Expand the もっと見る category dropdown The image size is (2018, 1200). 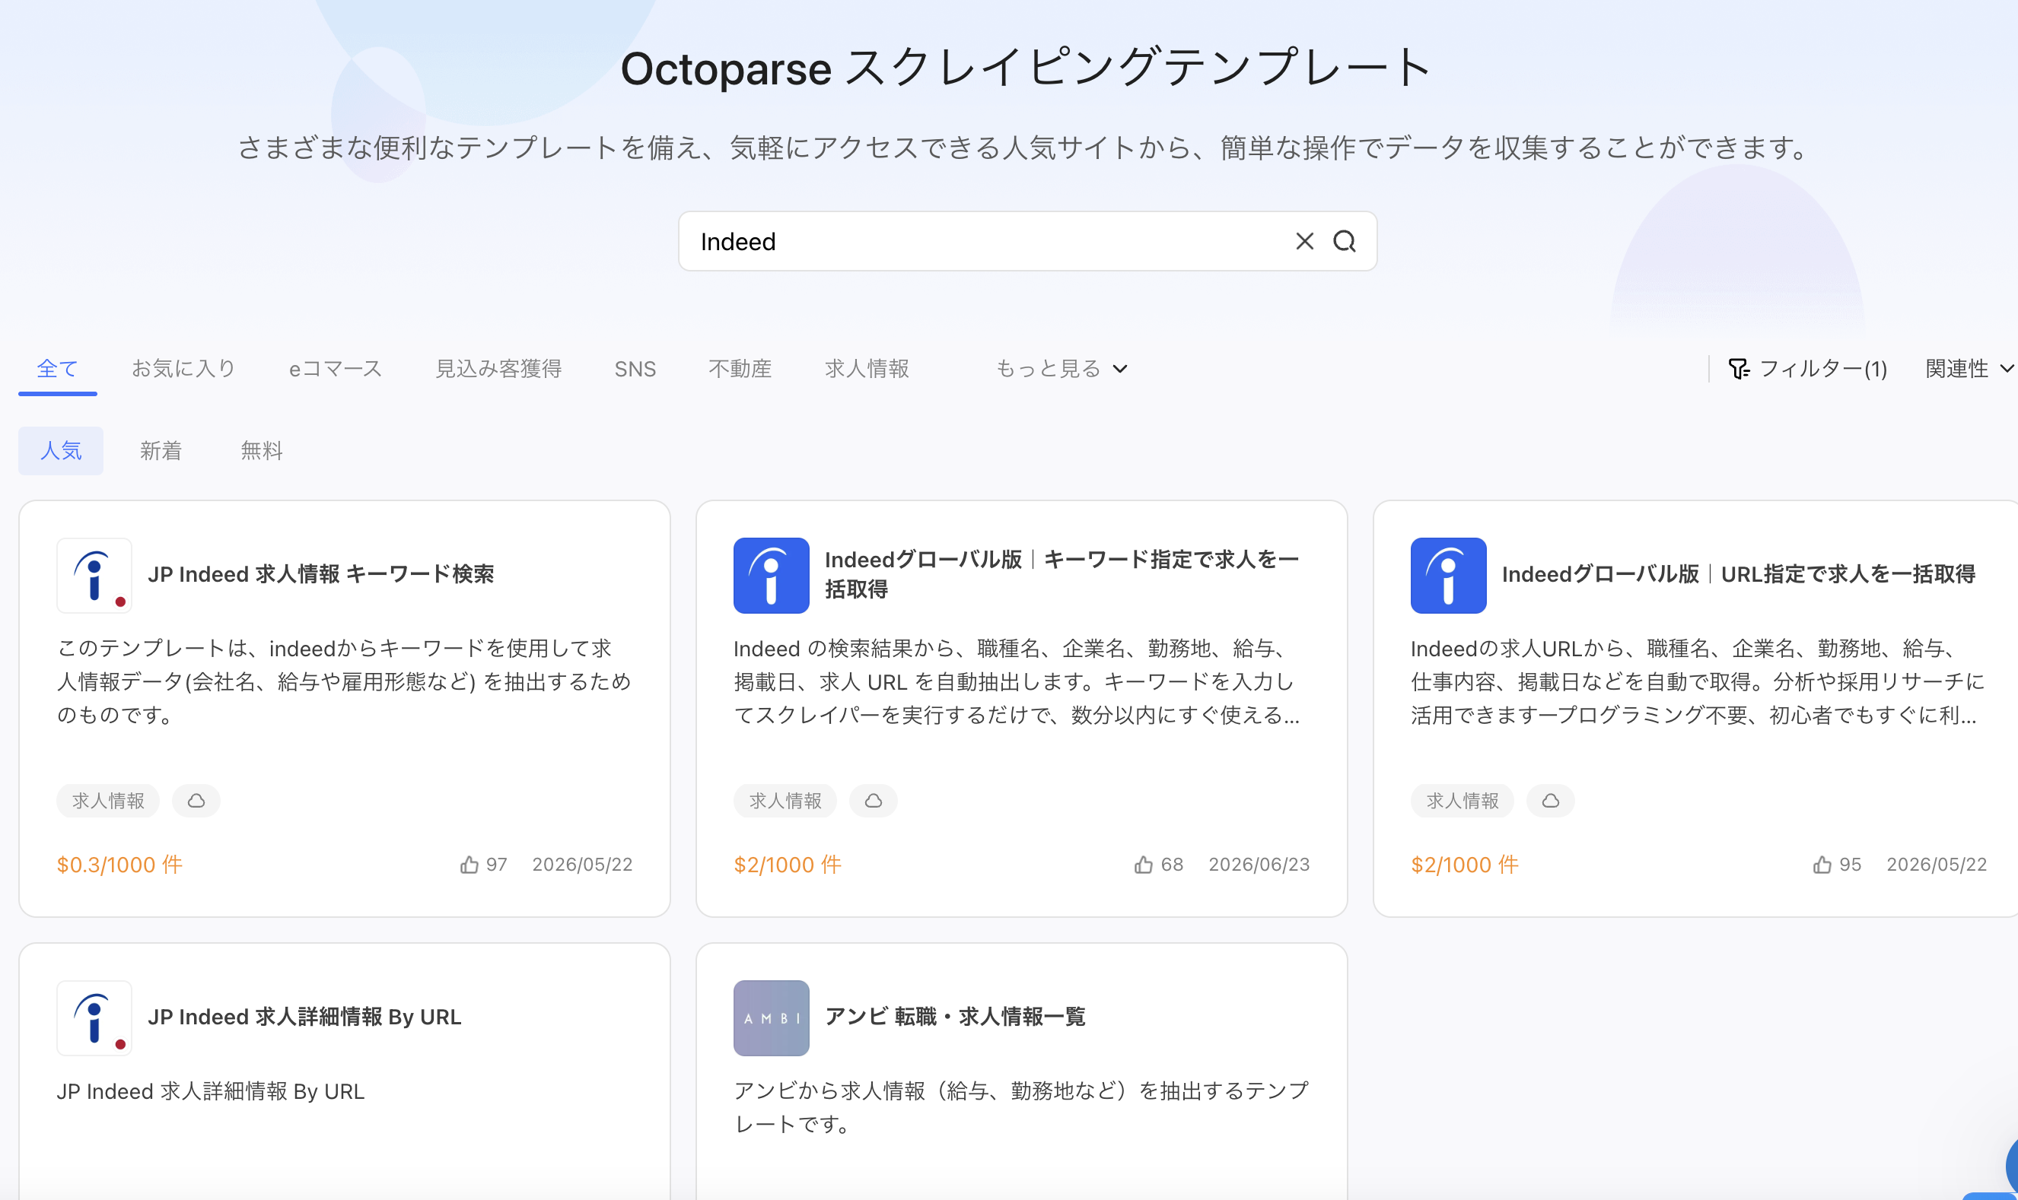1061,369
